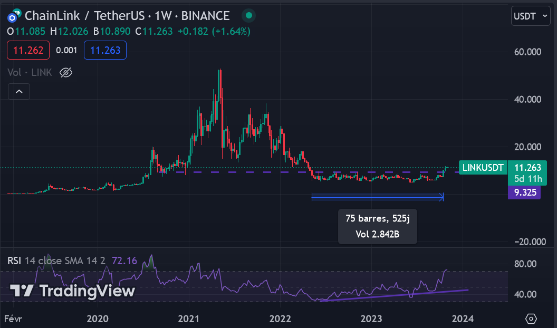This screenshot has height=328, width=557.
Task: Click the 60.000 price axis label
Action: coord(527,52)
